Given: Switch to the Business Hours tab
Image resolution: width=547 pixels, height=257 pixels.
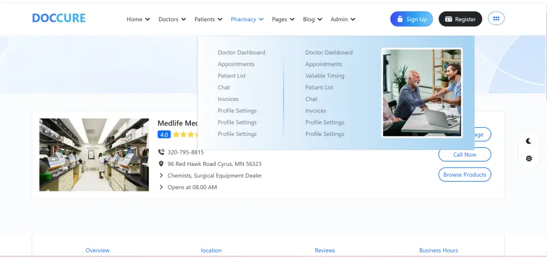Looking at the screenshot, I should [x=439, y=250].
